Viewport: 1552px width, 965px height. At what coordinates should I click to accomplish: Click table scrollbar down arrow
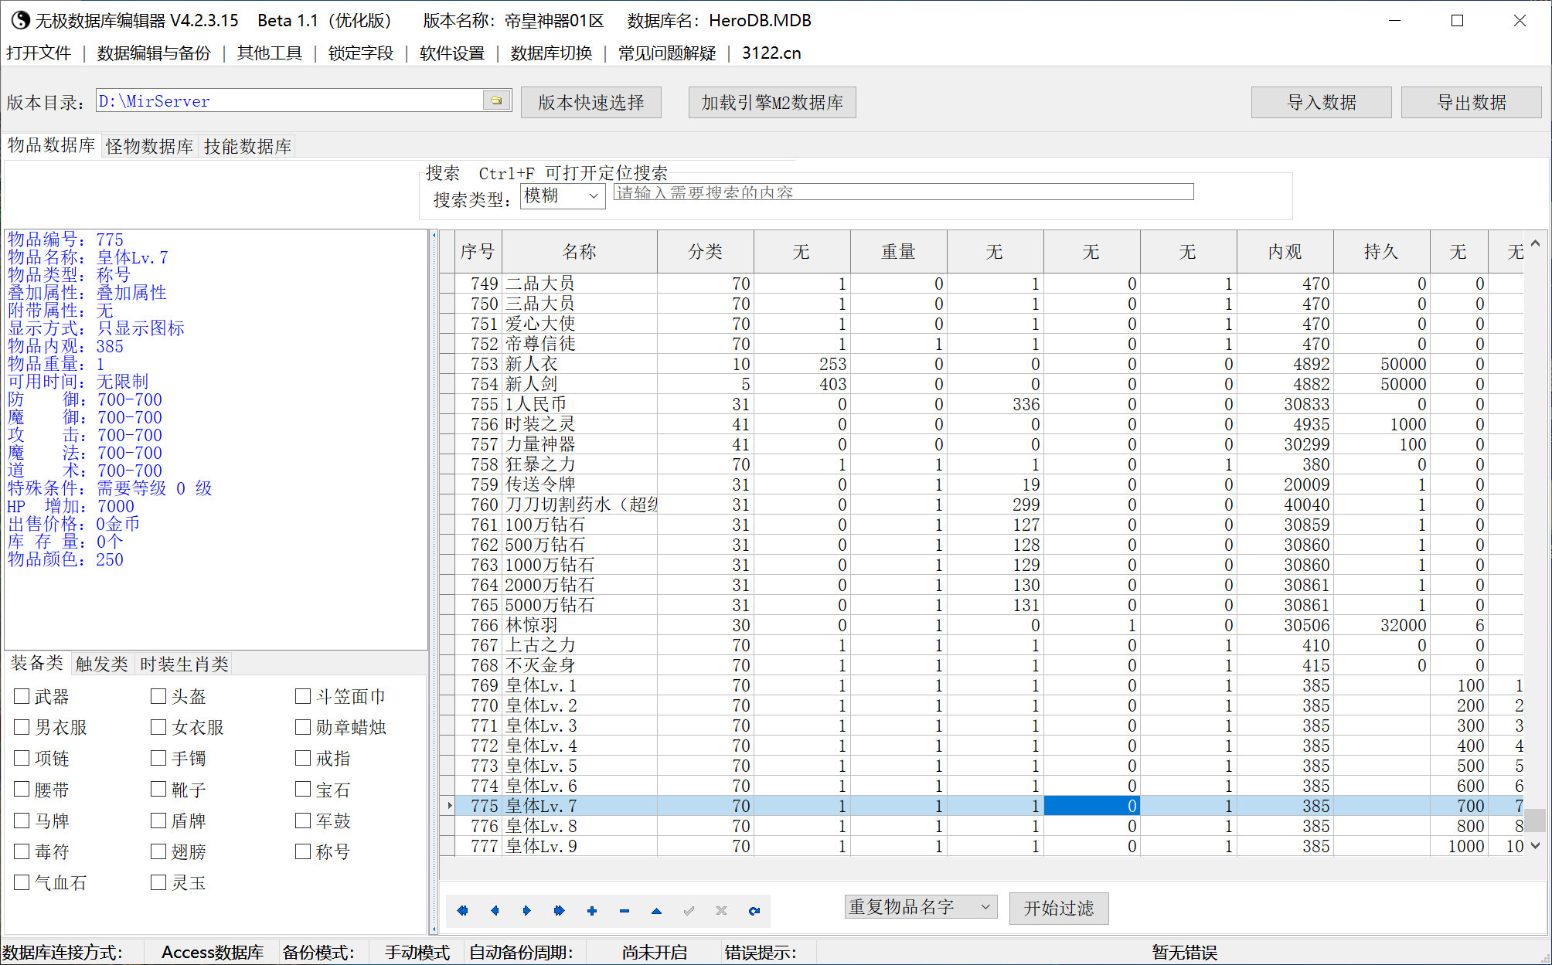pyautogui.click(x=1535, y=845)
